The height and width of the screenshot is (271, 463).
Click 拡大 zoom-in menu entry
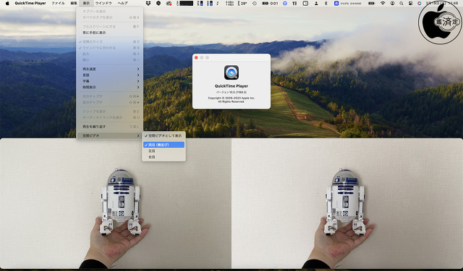pos(109,54)
